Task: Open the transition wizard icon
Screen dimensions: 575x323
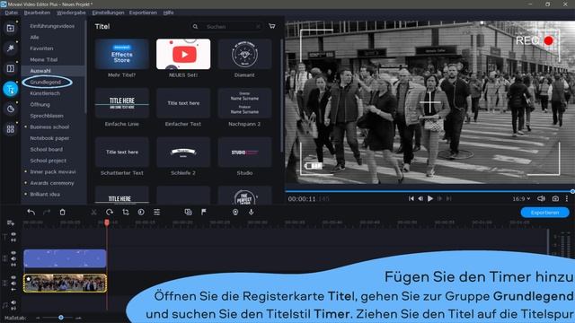Action: click(188, 212)
